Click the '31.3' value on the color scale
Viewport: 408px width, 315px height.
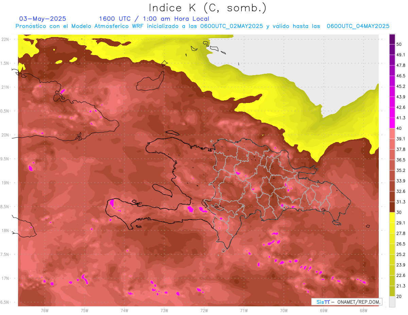[x=401, y=202]
